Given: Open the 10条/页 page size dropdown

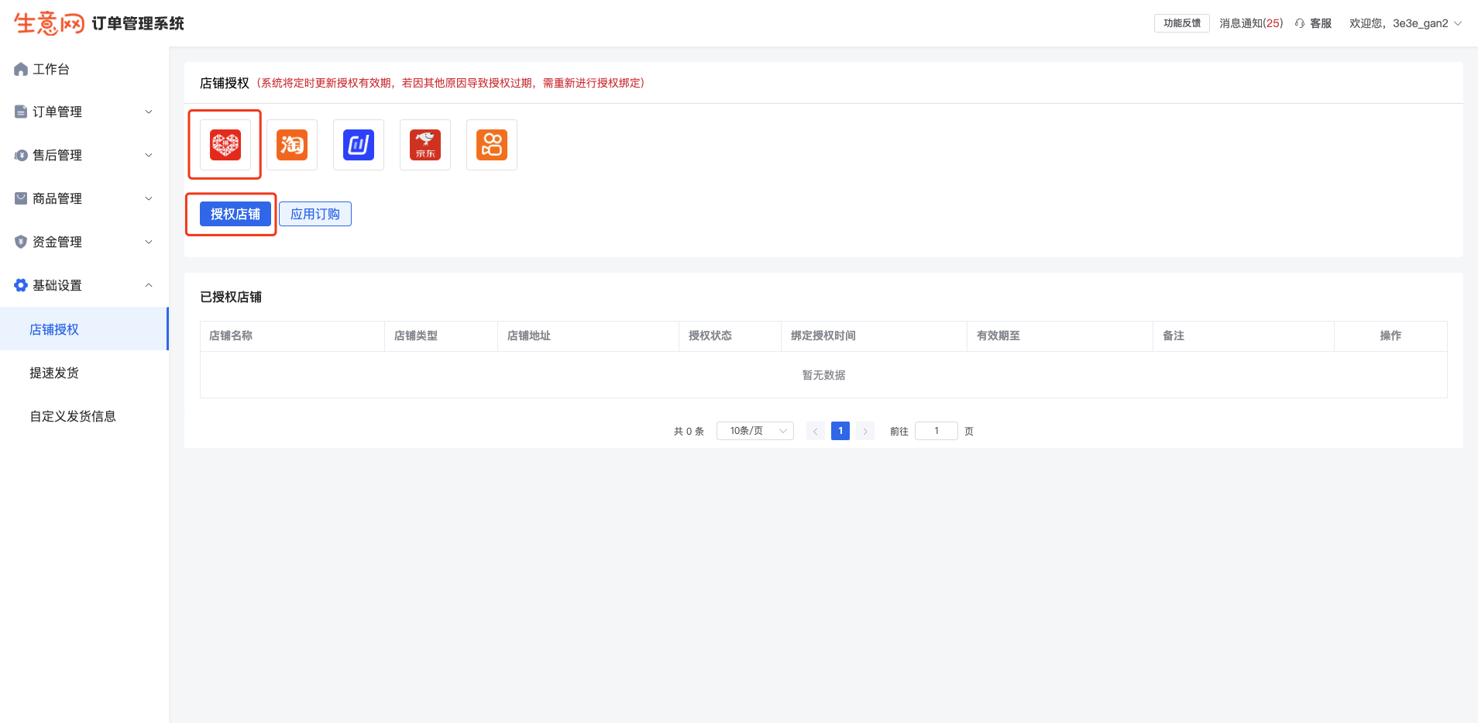Looking at the screenshot, I should click(x=755, y=431).
